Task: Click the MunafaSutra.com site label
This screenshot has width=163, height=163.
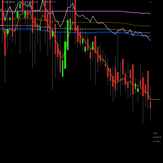Action: point(30,2)
